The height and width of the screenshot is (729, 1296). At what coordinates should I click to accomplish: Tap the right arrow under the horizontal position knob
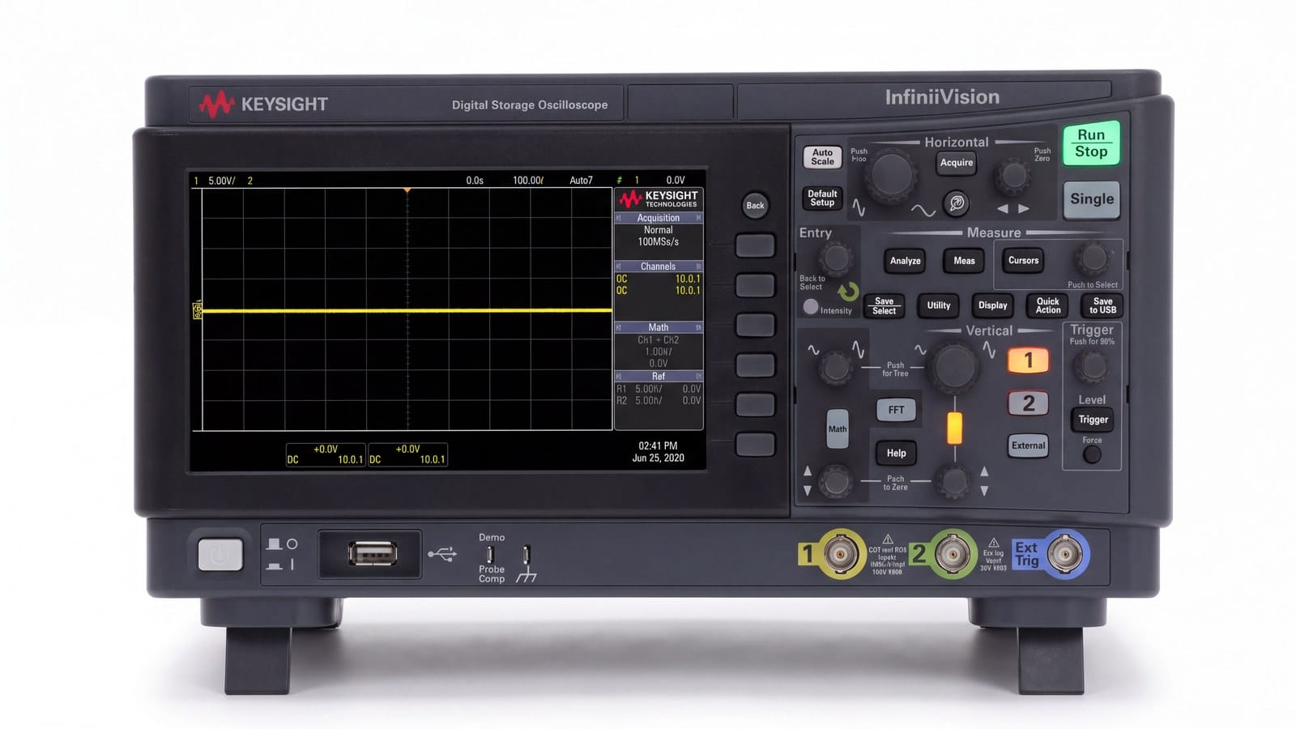[x=1024, y=209]
